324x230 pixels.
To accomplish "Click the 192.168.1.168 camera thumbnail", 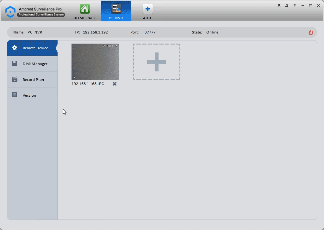I will (x=95, y=62).
